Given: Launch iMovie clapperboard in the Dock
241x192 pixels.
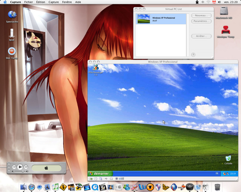Looking at the screenshot, I should point(87,187).
